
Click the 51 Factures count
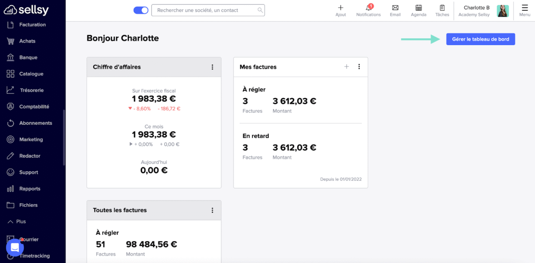point(100,245)
